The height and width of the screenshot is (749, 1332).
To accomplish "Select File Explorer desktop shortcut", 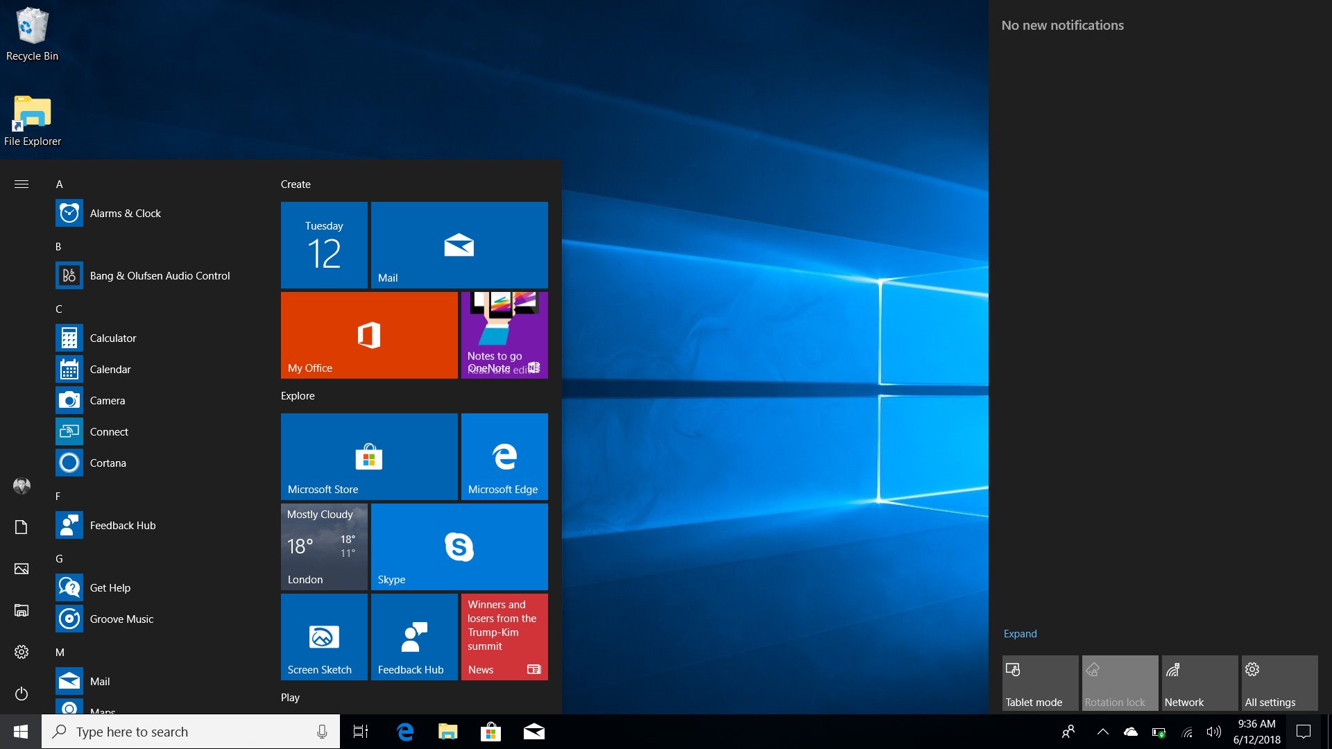I will point(32,121).
